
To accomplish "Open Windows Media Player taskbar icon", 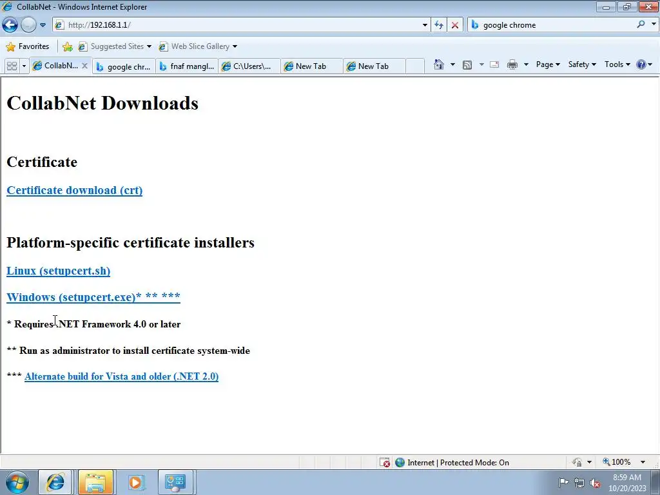I will [x=135, y=482].
